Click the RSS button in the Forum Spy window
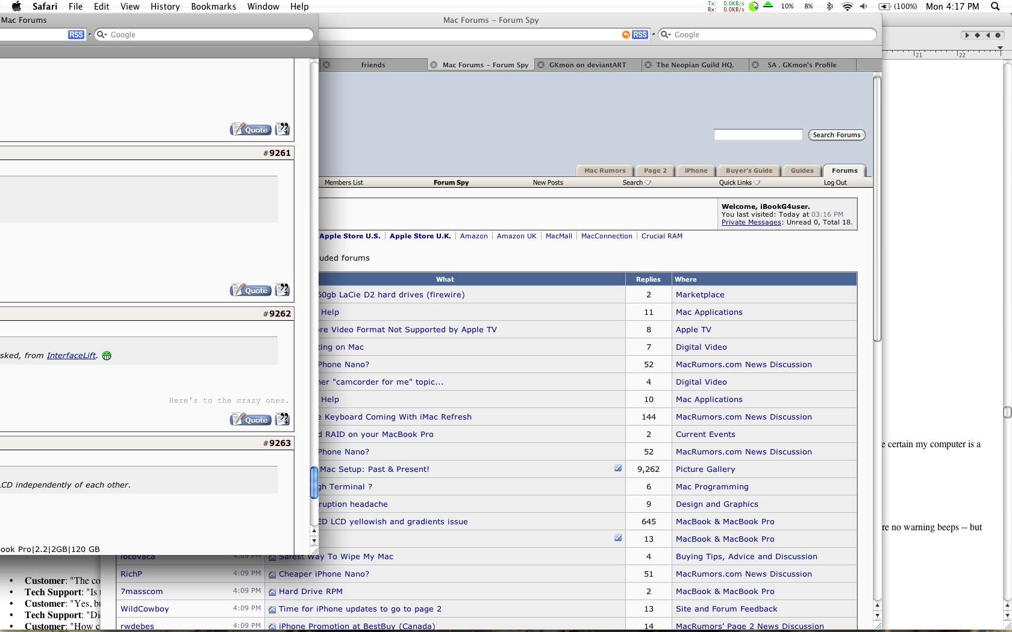1012x632 pixels. click(x=640, y=35)
